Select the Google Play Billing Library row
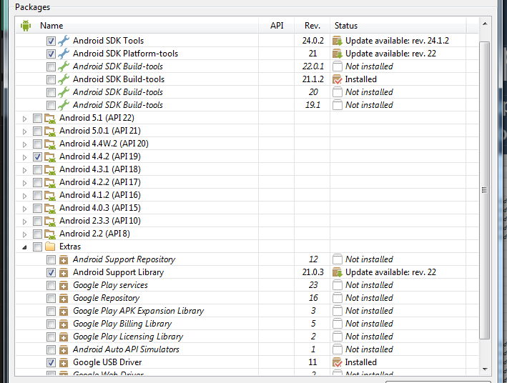 247,324
